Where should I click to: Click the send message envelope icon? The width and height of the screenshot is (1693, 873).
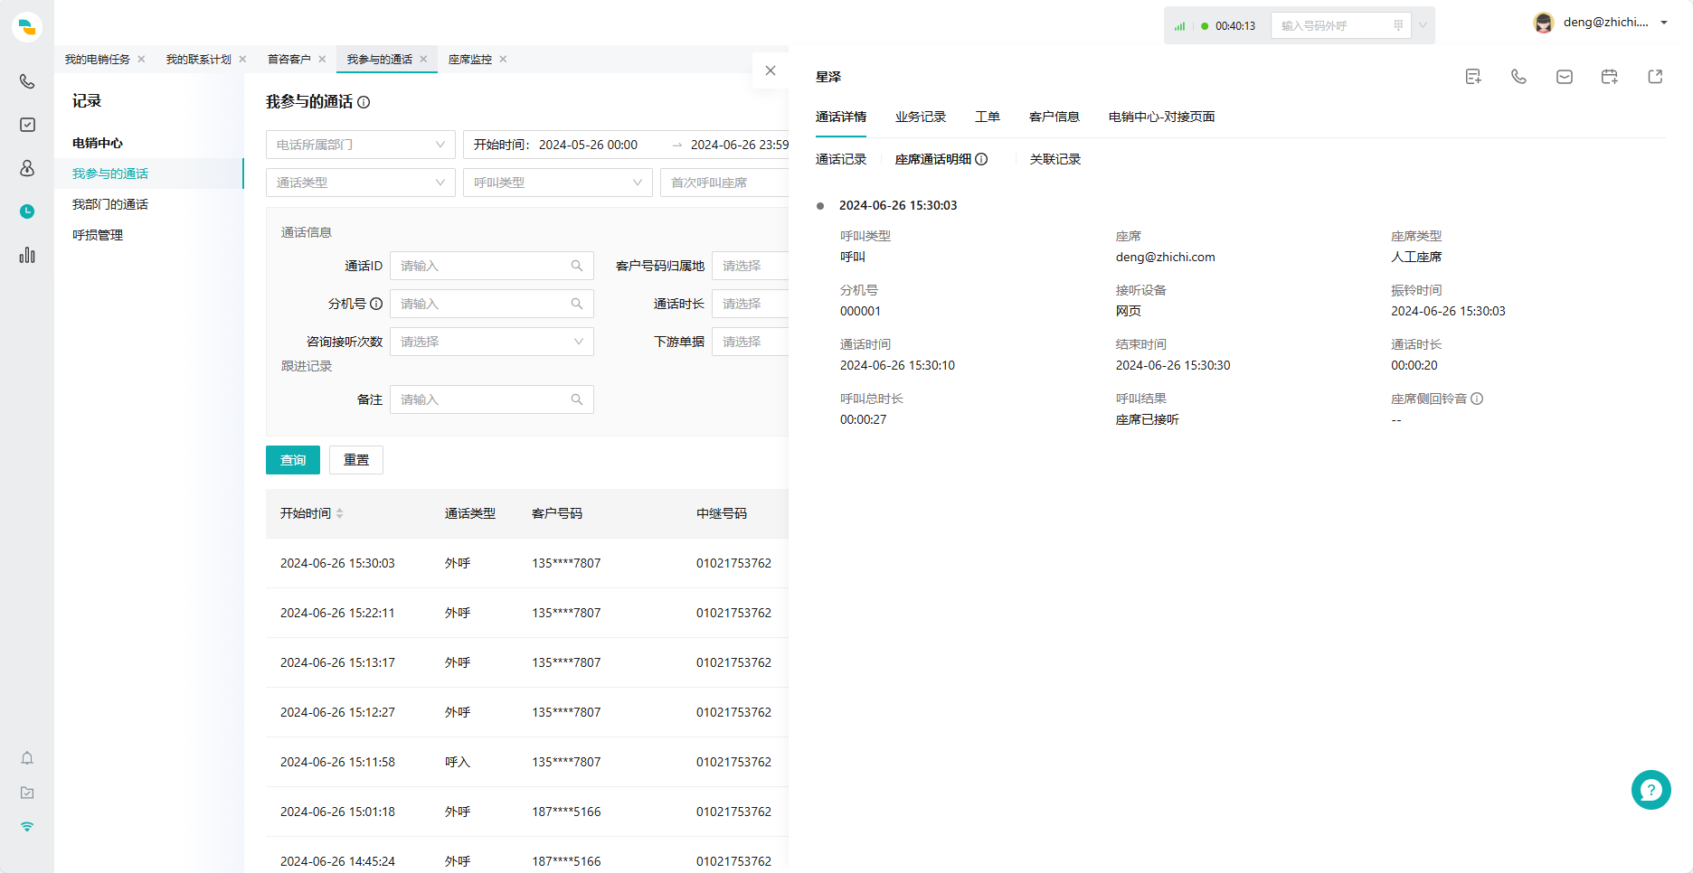coord(1565,77)
